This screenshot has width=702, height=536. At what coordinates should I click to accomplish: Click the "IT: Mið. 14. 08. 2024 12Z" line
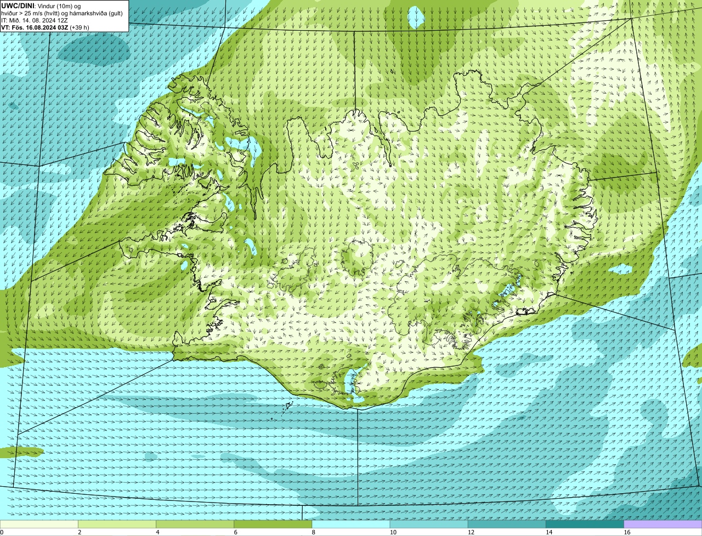click(35, 20)
